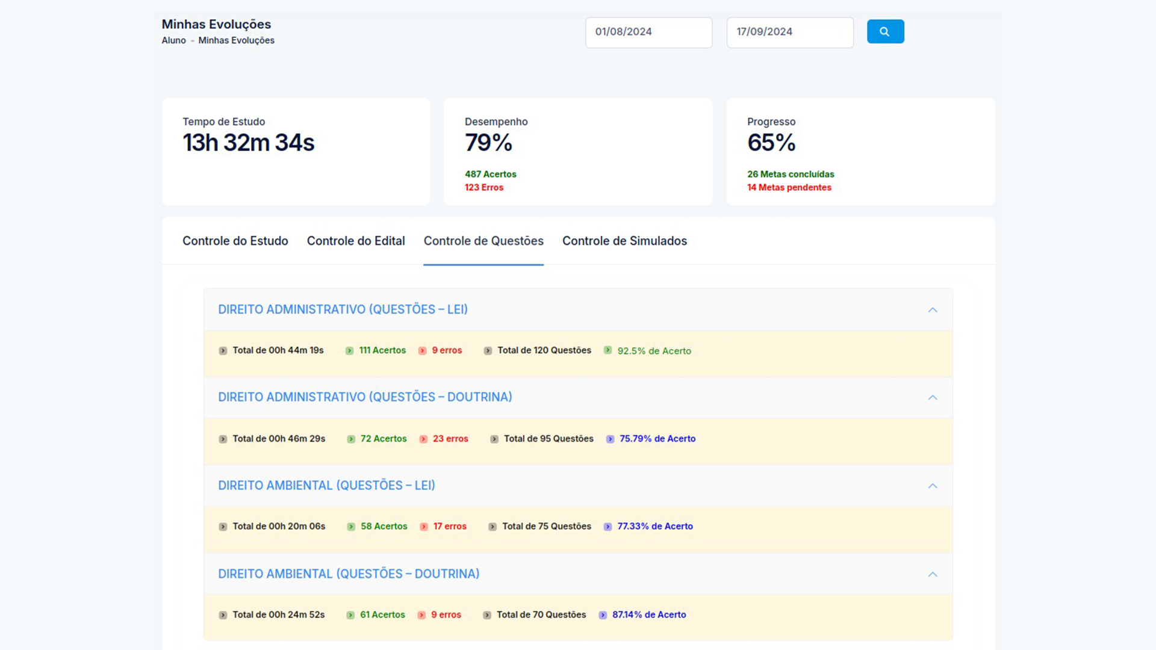The width and height of the screenshot is (1156, 650).
Task: Click 'Aluno' breadcrumb link
Action: tap(173, 40)
